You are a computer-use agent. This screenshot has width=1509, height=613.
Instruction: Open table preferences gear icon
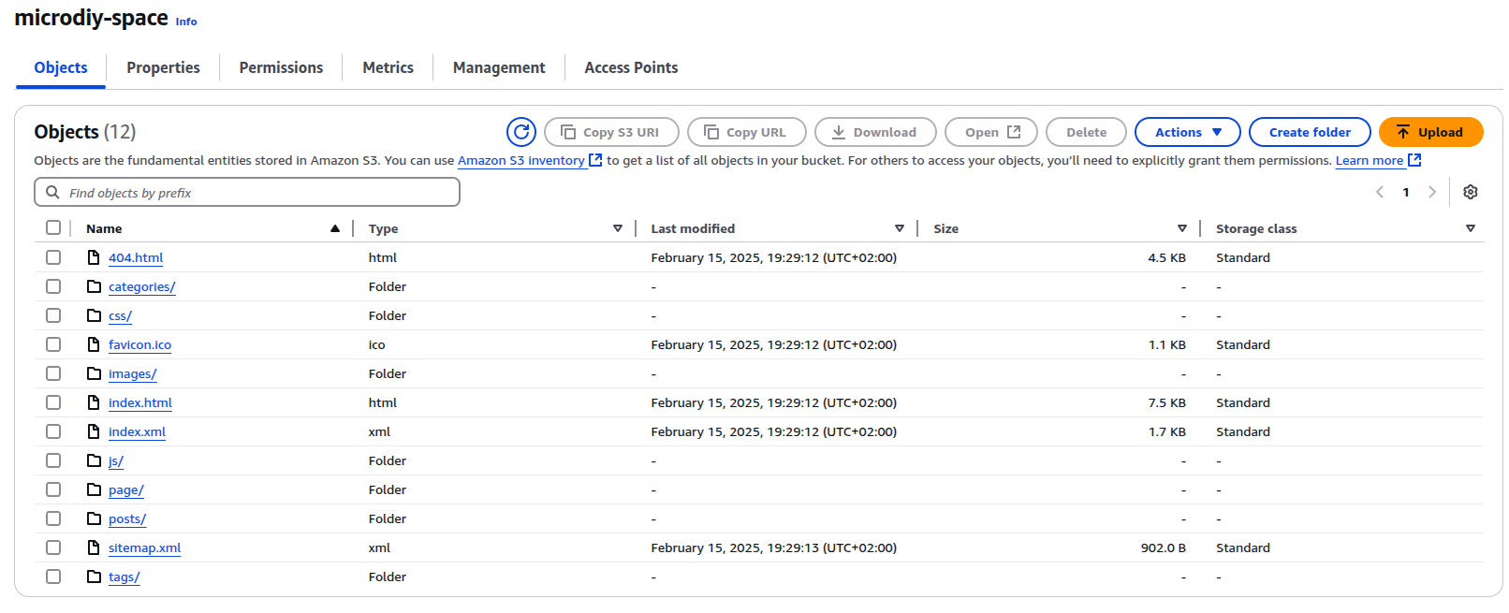1470,192
